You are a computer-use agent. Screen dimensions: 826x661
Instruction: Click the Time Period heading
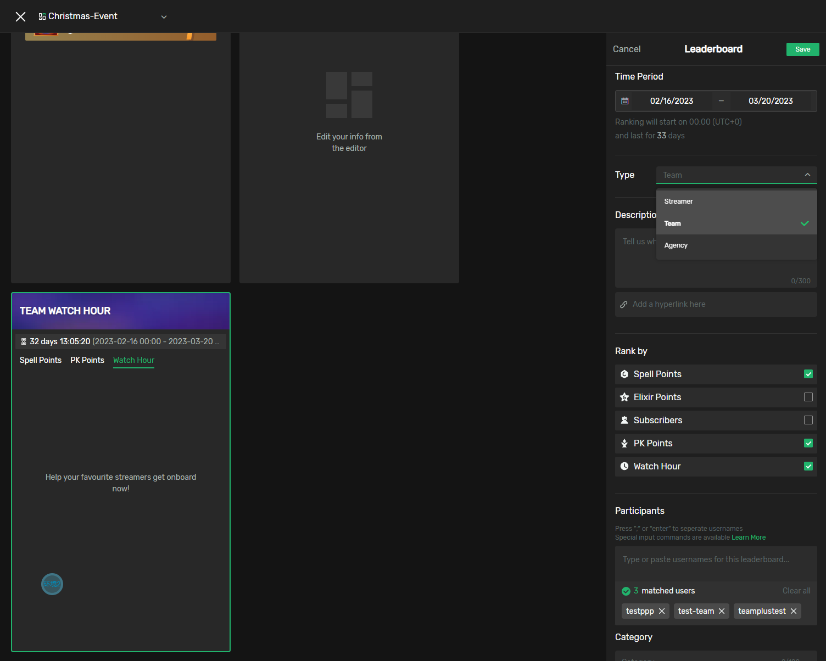click(639, 76)
